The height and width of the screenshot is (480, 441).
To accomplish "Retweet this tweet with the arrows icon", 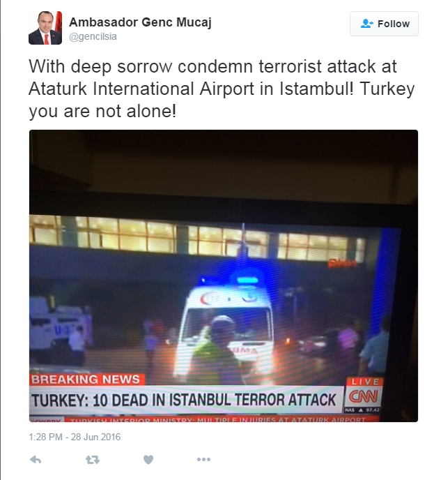I will (92, 459).
